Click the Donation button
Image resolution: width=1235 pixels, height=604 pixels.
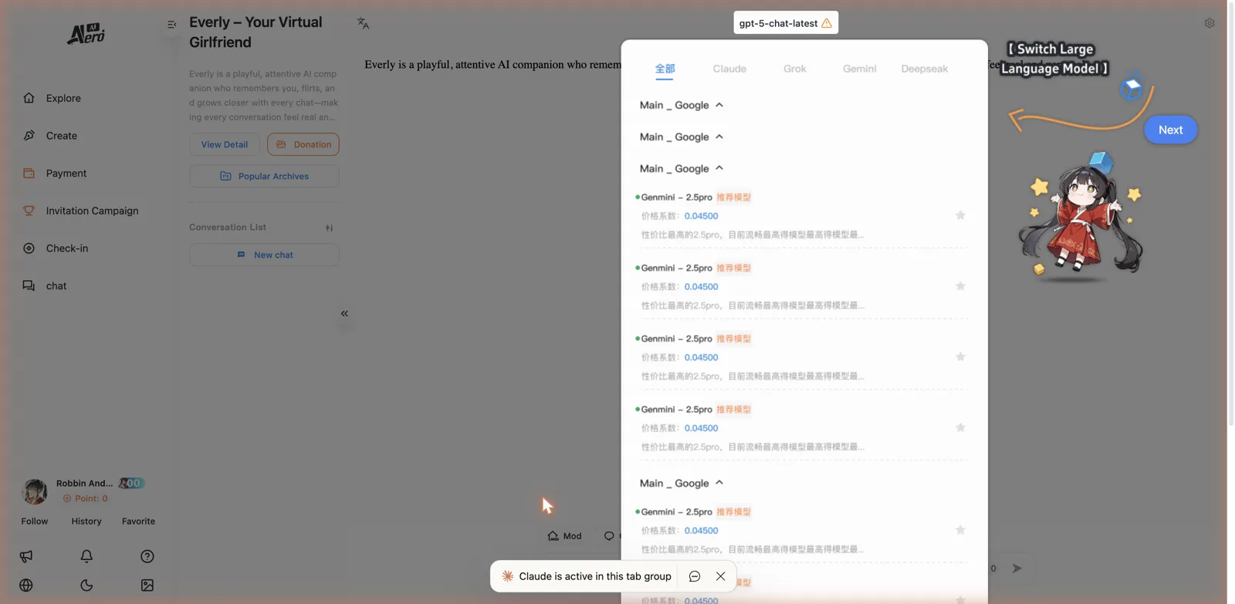pos(303,144)
